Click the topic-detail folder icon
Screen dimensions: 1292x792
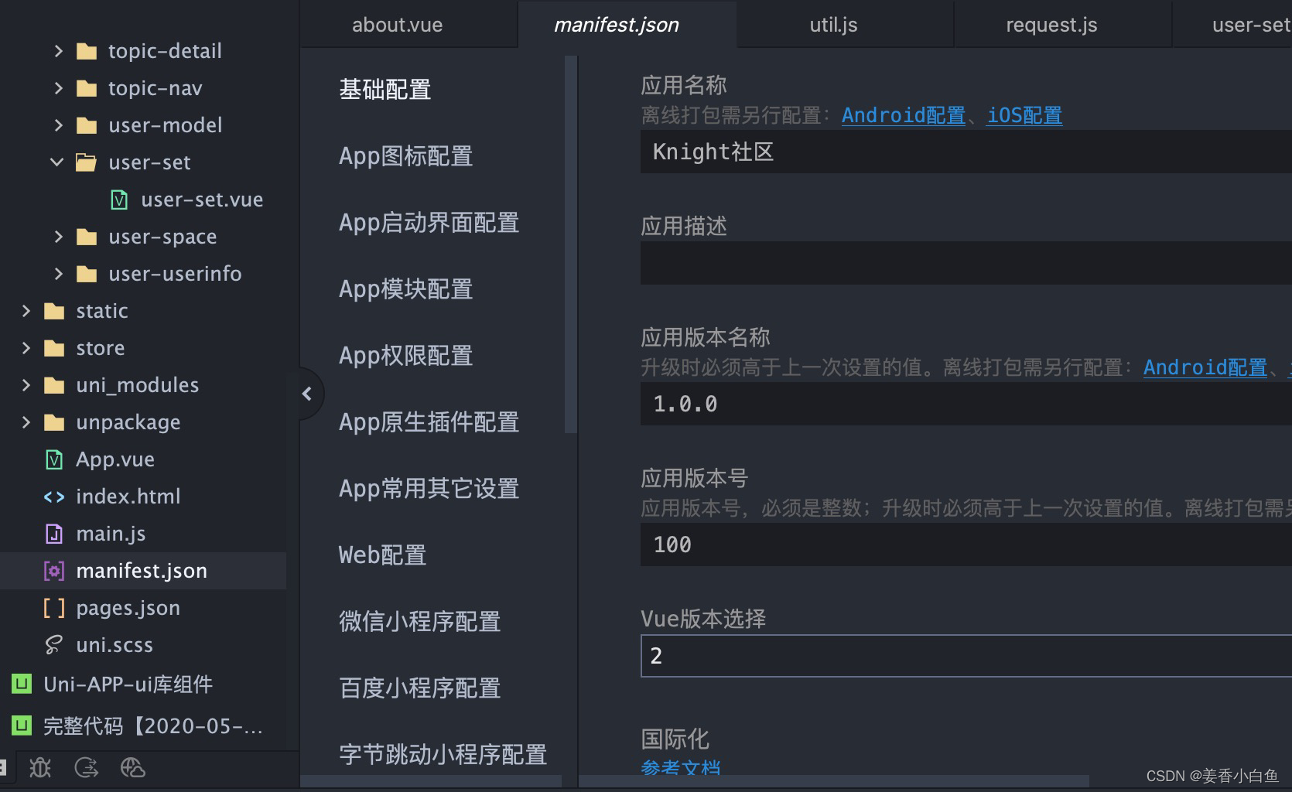(87, 52)
